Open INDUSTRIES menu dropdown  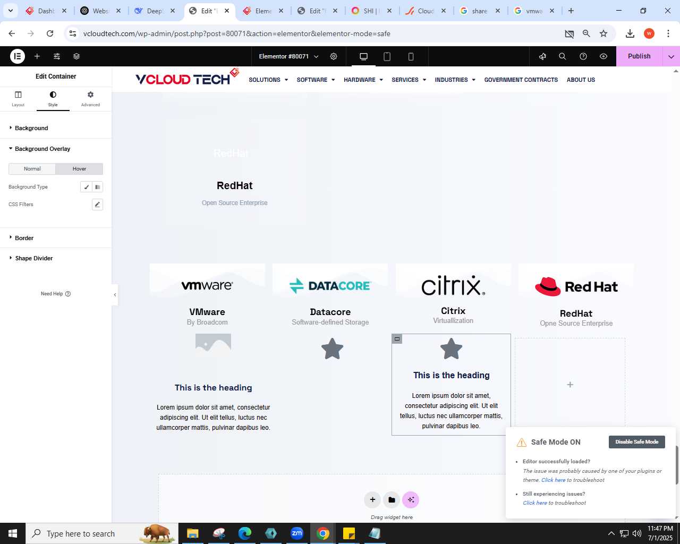point(455,80)
